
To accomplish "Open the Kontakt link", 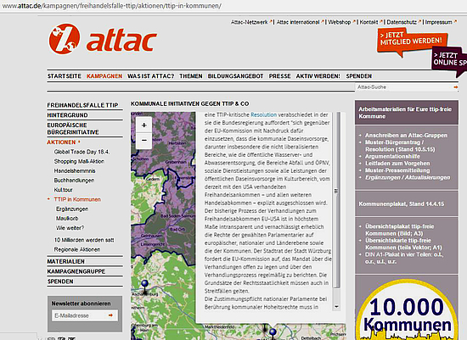I will (370, 22).
